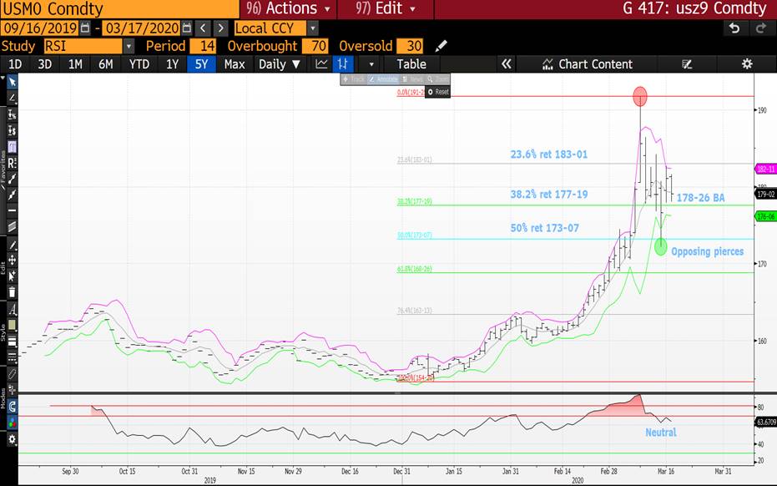Select the pencil edit tool
Image resolution: width=777 pixels, height=486 pixels.
point(12,246)
